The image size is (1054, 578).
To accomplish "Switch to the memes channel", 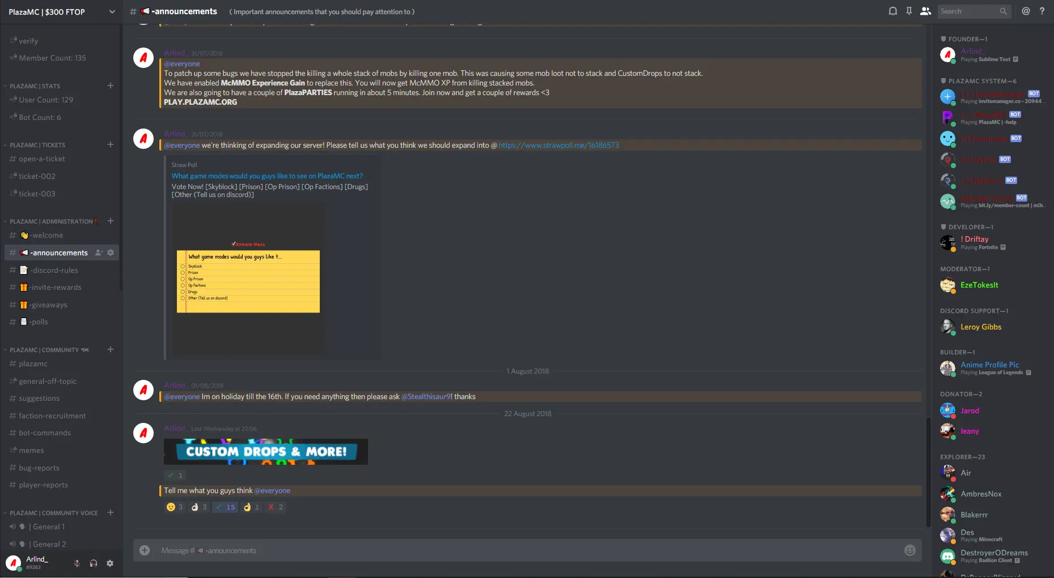I will click(x=61, y=450).
